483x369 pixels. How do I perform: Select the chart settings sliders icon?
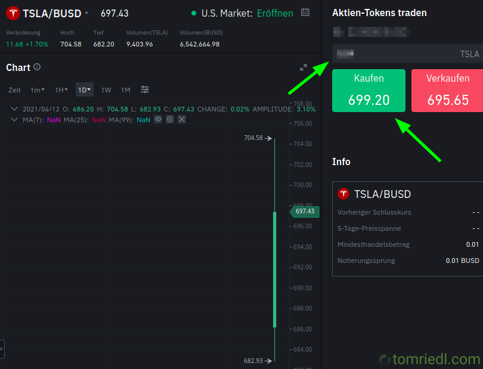pyautogui.click(x=144, y=89)
